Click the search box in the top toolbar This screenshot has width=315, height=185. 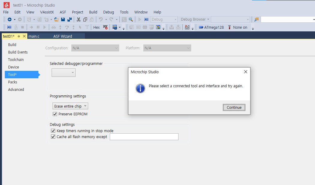288,19
